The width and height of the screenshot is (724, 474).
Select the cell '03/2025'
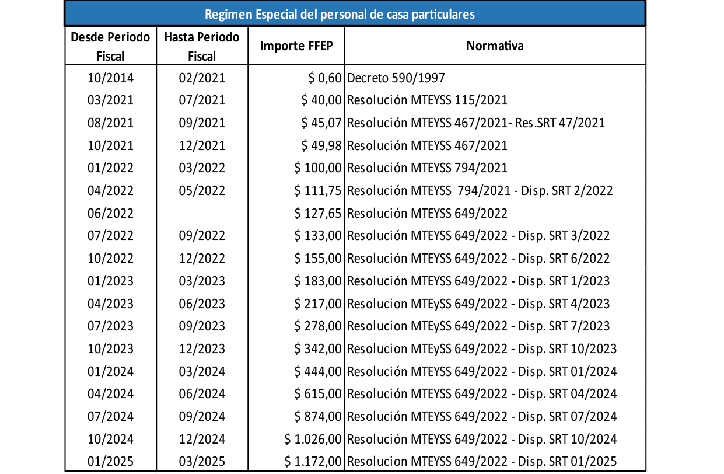point(202,461)
